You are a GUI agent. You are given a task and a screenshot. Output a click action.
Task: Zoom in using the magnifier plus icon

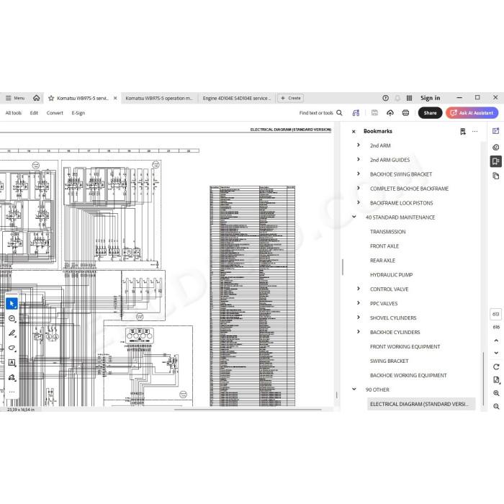point(496,393)
